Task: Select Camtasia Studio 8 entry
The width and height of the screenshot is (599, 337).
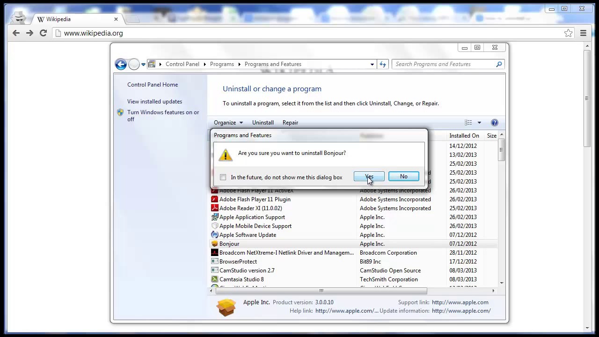Action: [x=353, y=279]
